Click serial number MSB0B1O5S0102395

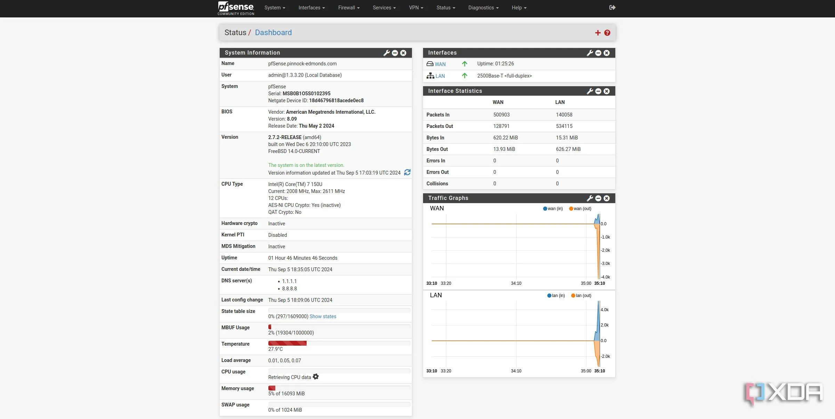click(306, 94)
